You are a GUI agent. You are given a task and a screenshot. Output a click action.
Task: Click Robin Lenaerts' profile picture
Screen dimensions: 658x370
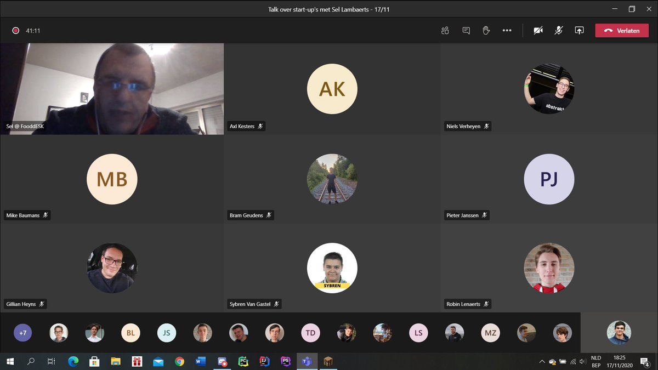(x=549, y=269)
